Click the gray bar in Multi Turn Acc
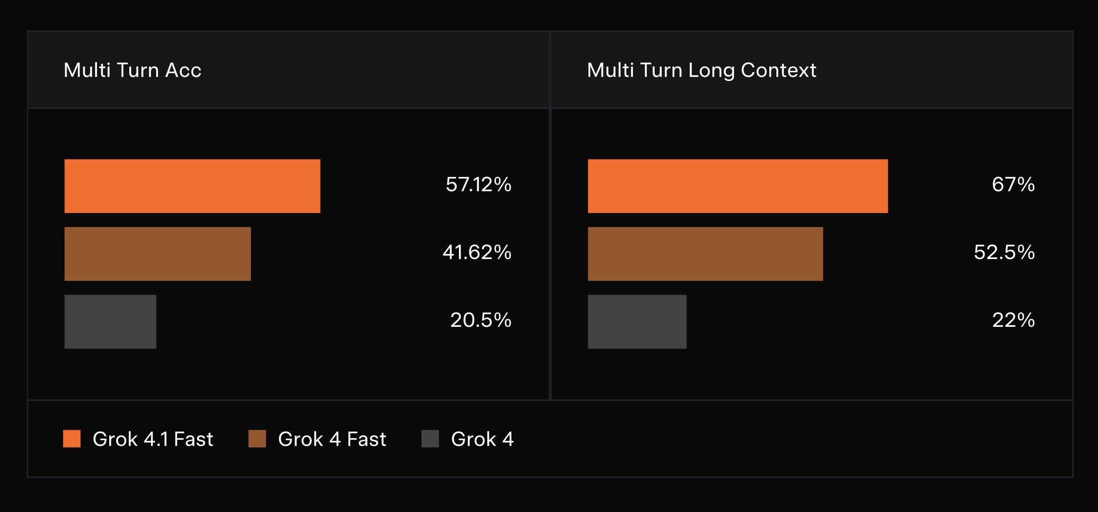Image resolution: width=1098 pixels, height=512 pixels. (110, 322)
